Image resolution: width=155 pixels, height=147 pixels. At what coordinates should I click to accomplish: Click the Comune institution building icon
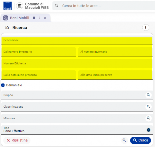point(20,6)
